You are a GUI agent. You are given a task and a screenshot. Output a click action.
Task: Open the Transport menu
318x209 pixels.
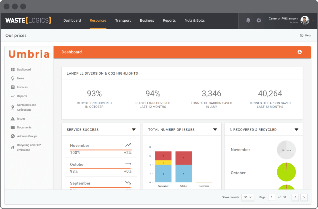(x=123, y=20)
